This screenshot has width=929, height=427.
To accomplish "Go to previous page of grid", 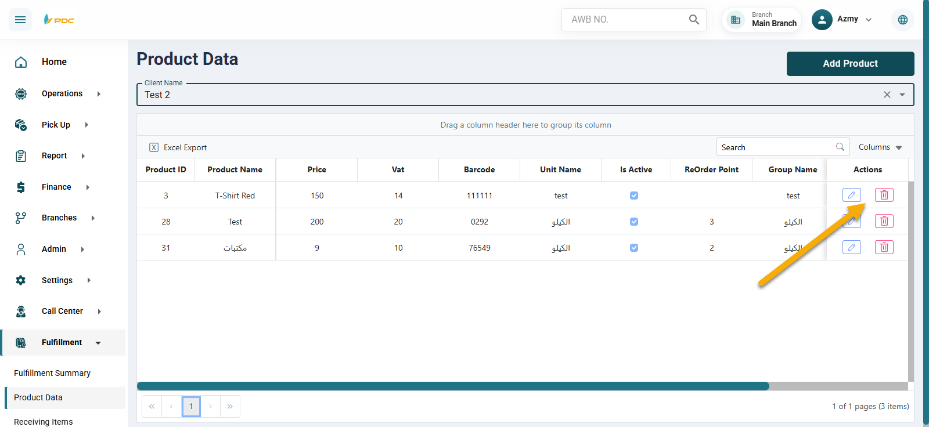I will (x=171, y=406).
